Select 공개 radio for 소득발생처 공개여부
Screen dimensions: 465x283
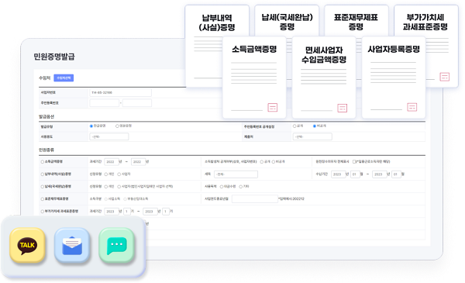pyautogui.click(x=262, y=162)
